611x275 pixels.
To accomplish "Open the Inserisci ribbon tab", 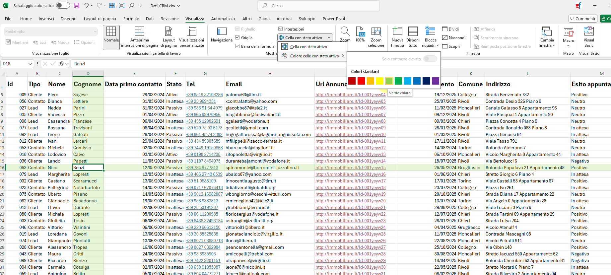I will 46,19.
